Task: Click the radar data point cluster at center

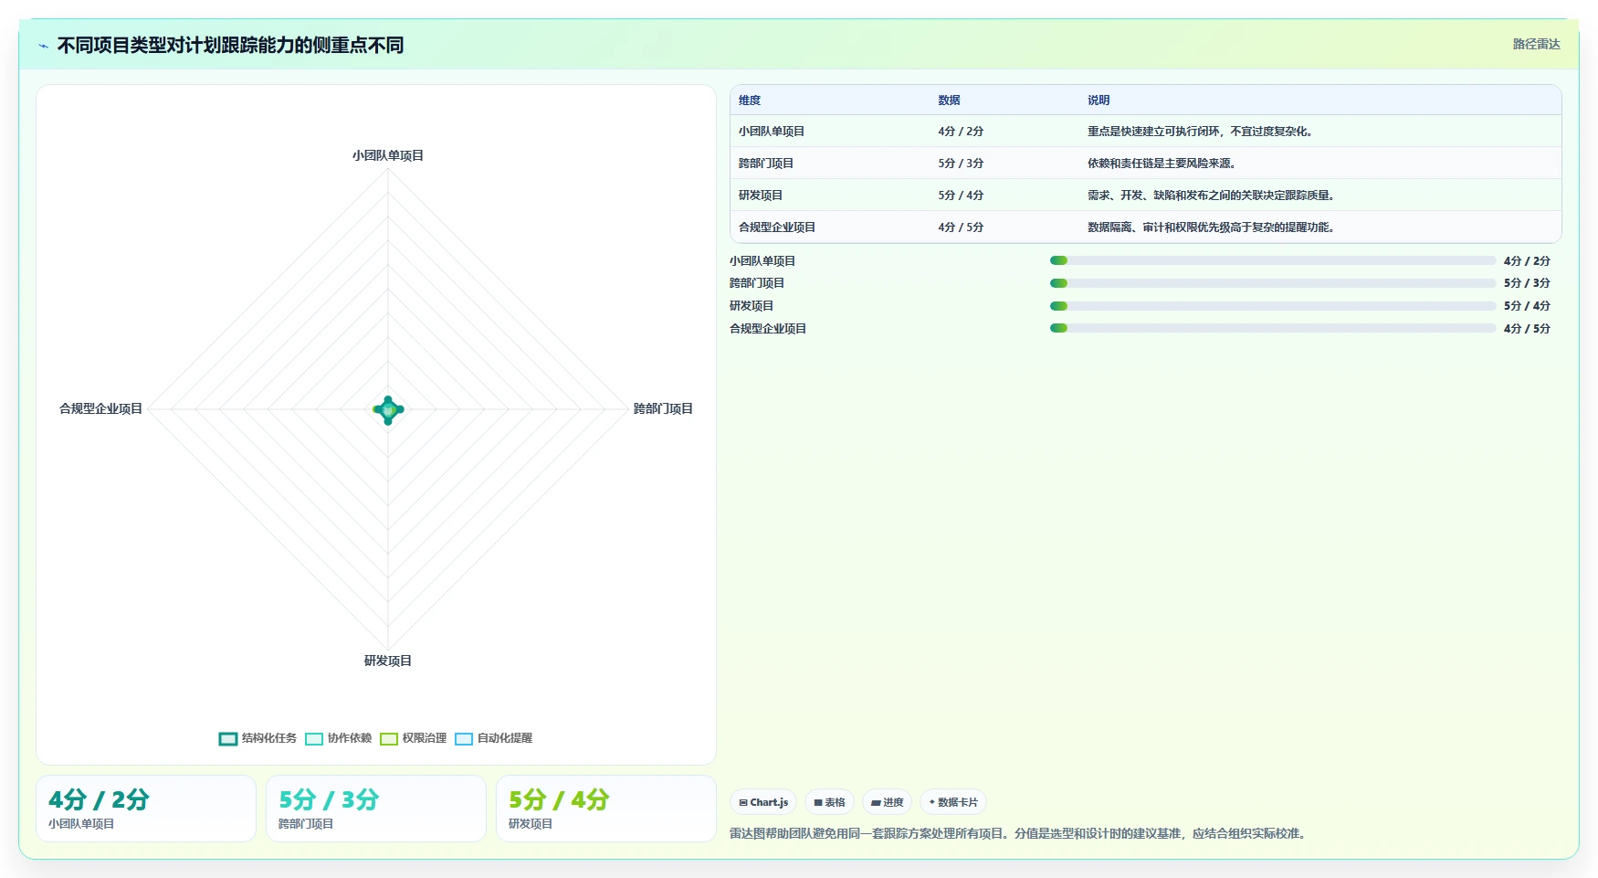Action: tap(388, 410)
